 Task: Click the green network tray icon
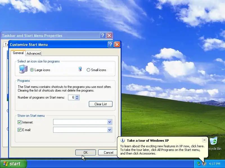[x=199, y=164]
